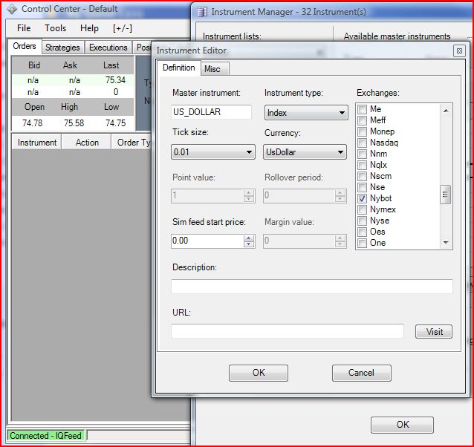Switch to the Executions tab
The width and height of the screenshot is (474, 447).
(x=108, y=48)
